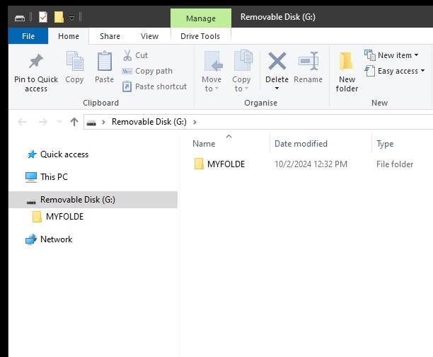Click the address bar path Removable Disk (G:)

(x=149, y=122)
